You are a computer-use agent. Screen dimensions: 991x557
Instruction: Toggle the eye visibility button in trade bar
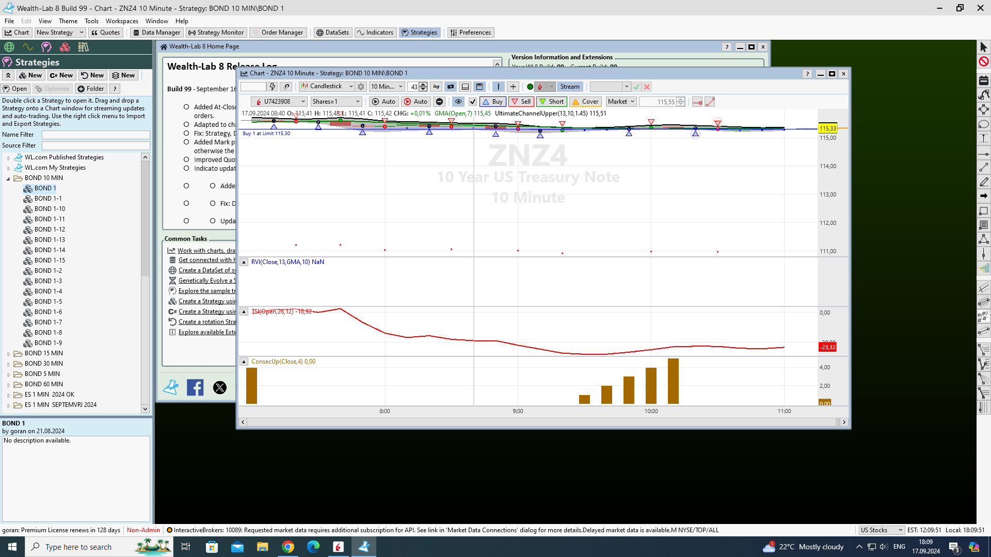(458, 102)
